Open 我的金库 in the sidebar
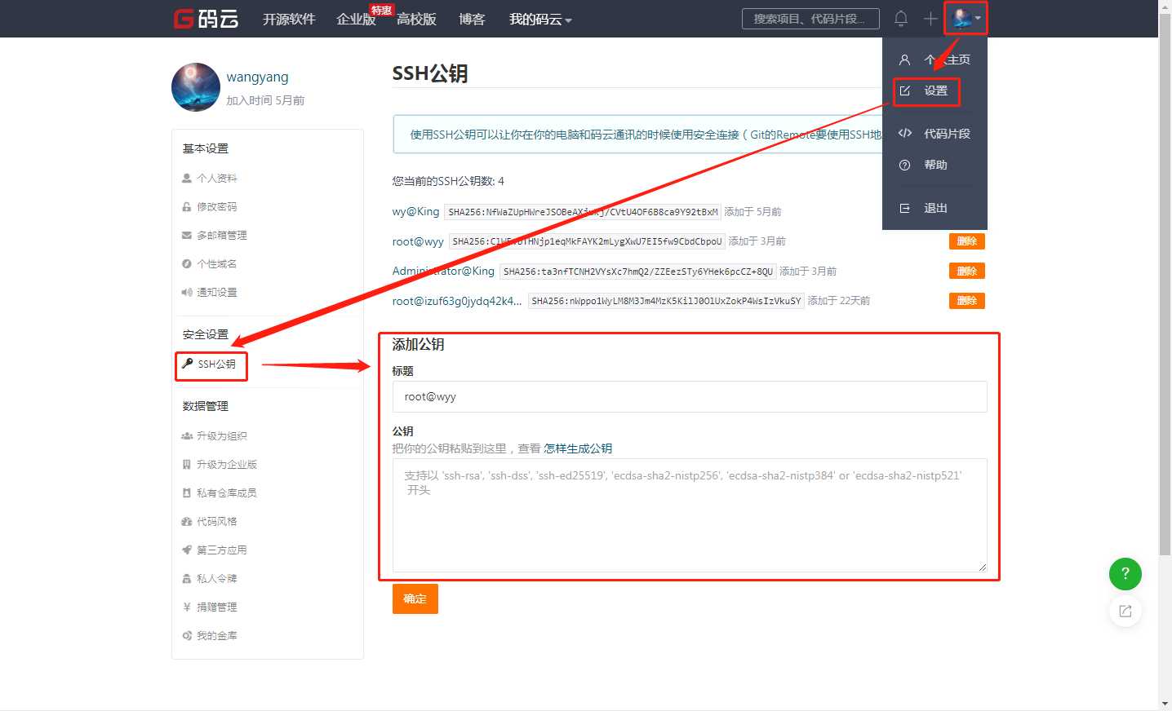This screenshot has height=711, width=1172. pos(216,635)
